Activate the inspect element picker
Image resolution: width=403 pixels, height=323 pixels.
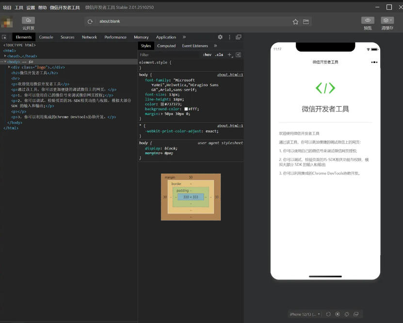pos(4,37)
